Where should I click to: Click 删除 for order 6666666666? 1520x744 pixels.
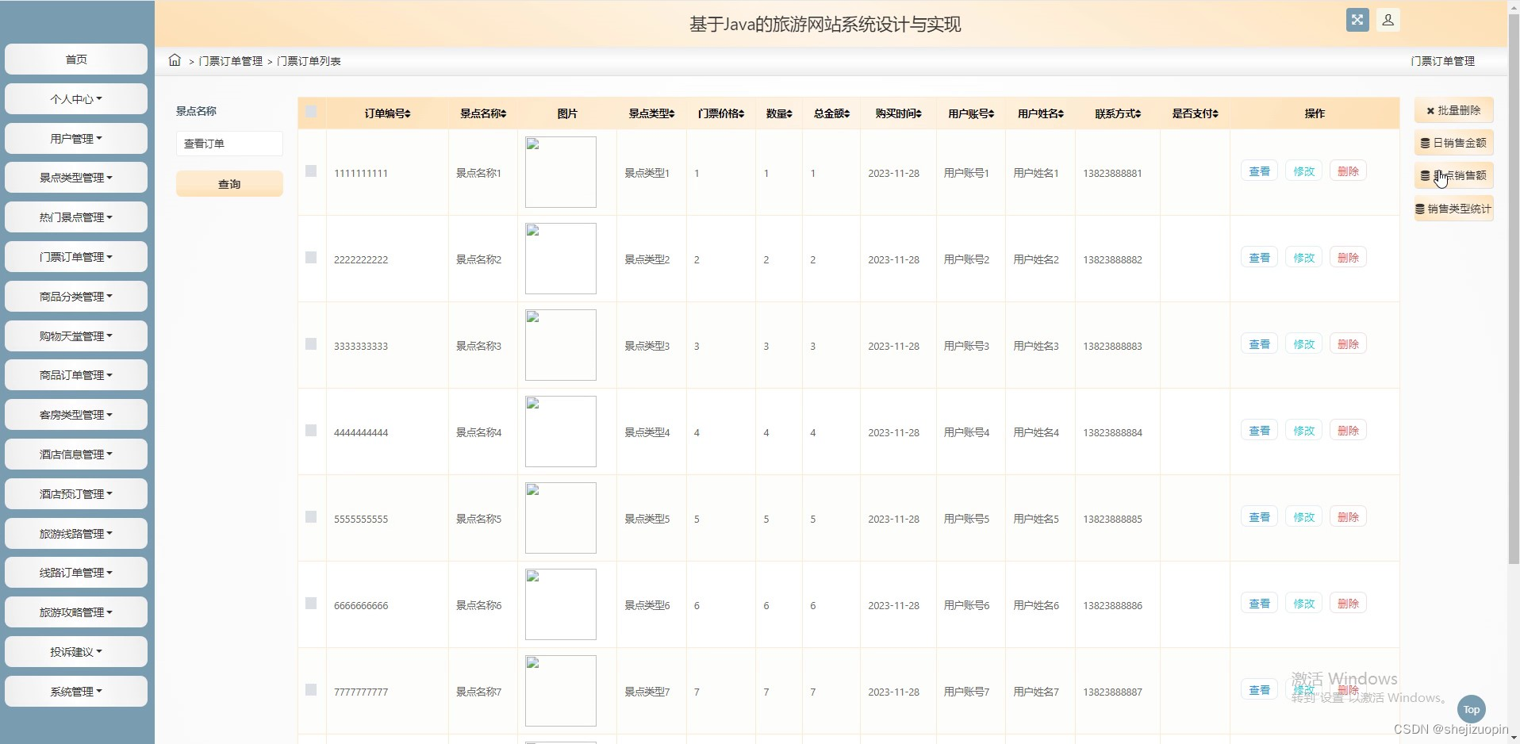click(x=1348, y=604)
